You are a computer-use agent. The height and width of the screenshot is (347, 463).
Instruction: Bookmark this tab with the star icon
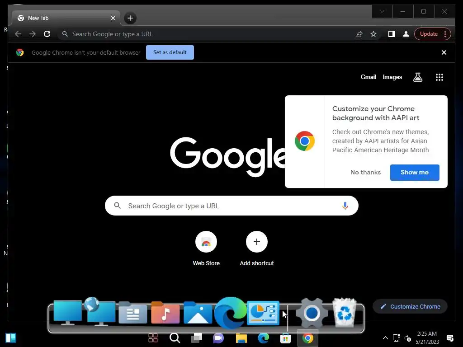point(373,34)
